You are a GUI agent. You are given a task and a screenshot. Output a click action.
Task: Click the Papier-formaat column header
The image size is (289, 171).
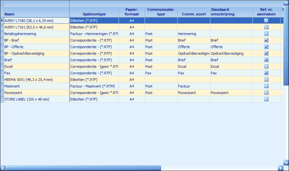(x=132, y=12)
